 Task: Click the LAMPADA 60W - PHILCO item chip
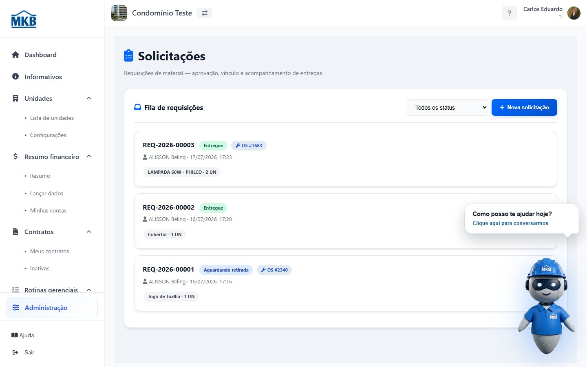click(182, 172)
